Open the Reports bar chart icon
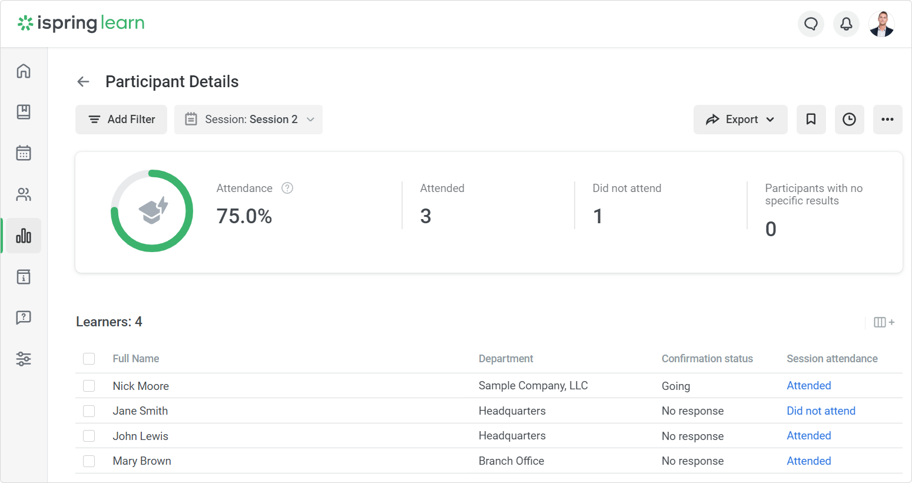 click(x=24, y=236)
